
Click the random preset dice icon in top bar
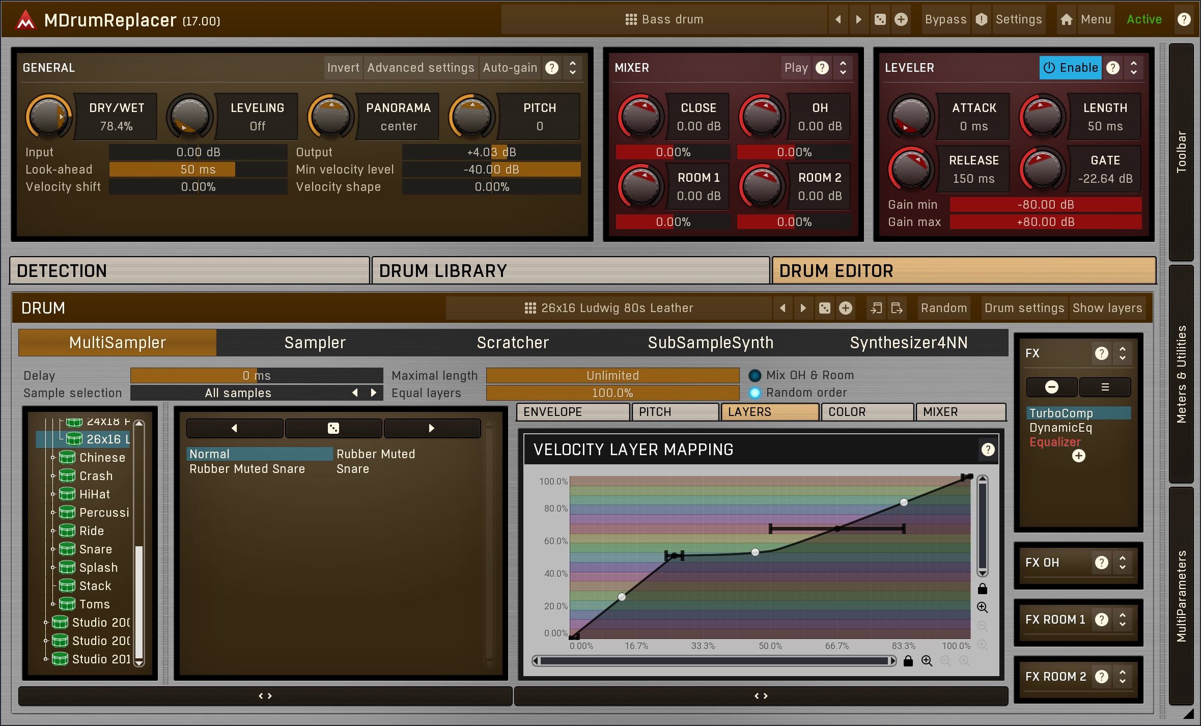[880, 19]
